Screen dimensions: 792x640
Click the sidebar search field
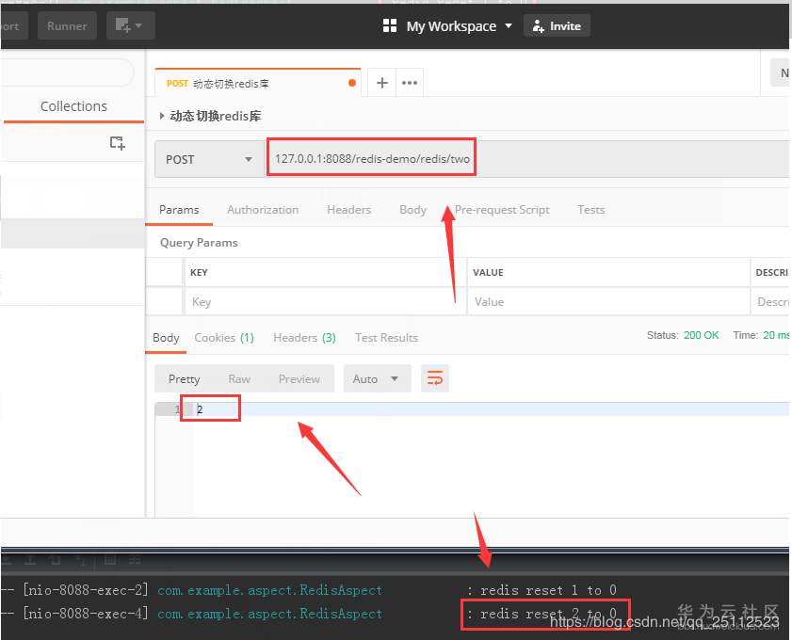[67, 72]
